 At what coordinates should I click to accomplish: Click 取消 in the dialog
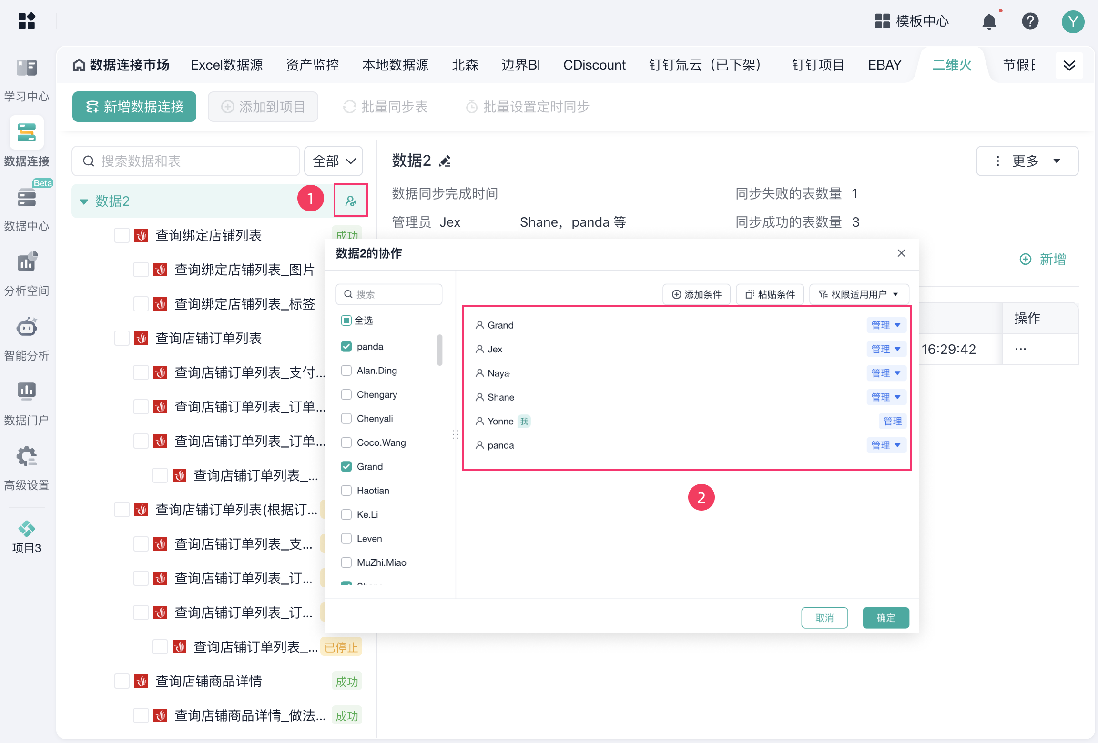pos(824,618)
